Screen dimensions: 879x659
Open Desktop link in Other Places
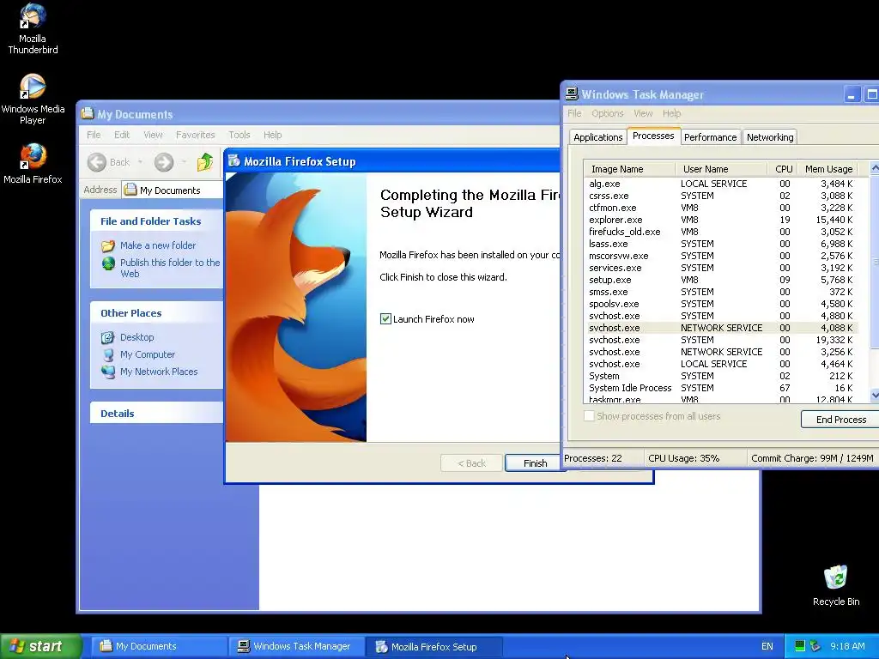point(136,337)
